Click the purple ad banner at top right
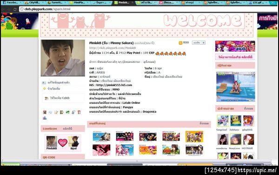The image size is (279, 175). click(235, 46)
